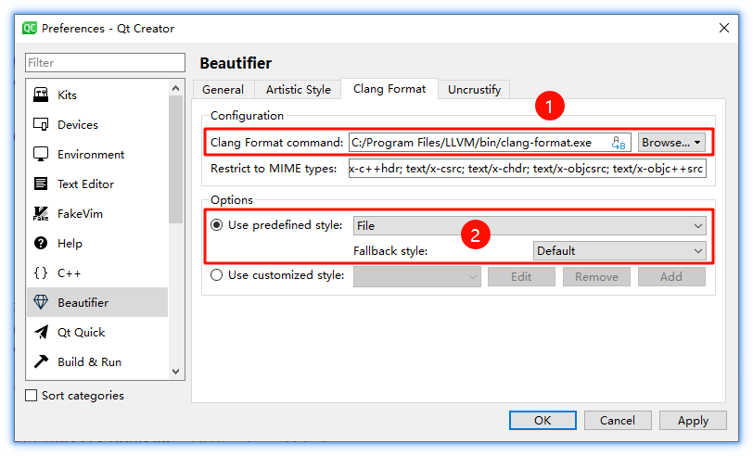Switch to the Artistic Style tab

tap(298, 90)
